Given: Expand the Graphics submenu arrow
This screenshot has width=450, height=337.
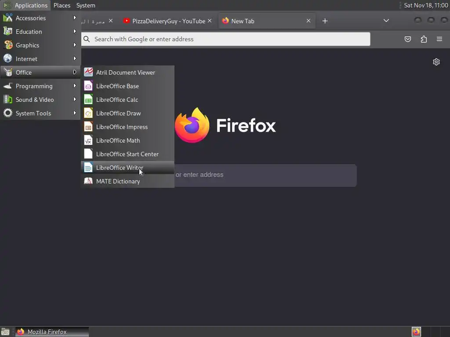Looking at the screenshot, I should coord(75,45).
